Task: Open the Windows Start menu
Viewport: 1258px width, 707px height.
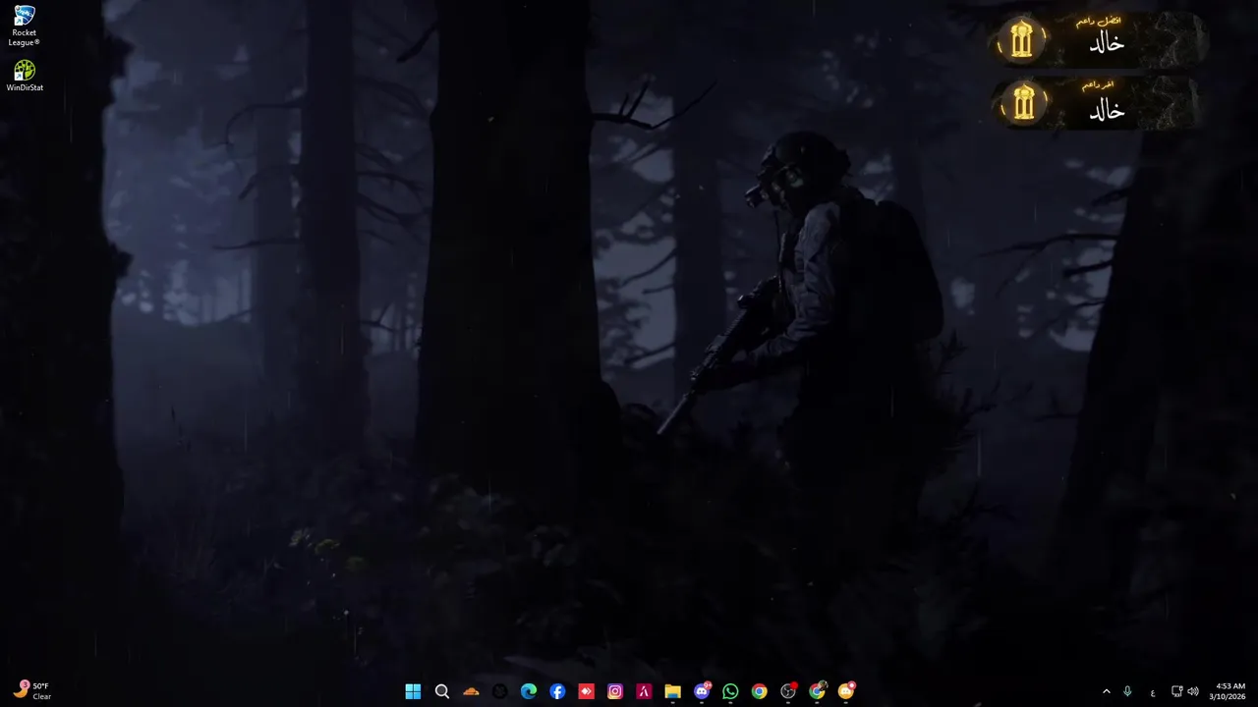Action: (x=413, y=691)
